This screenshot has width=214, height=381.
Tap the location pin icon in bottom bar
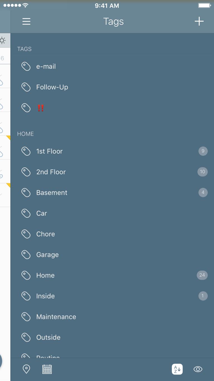click(26, 369)
